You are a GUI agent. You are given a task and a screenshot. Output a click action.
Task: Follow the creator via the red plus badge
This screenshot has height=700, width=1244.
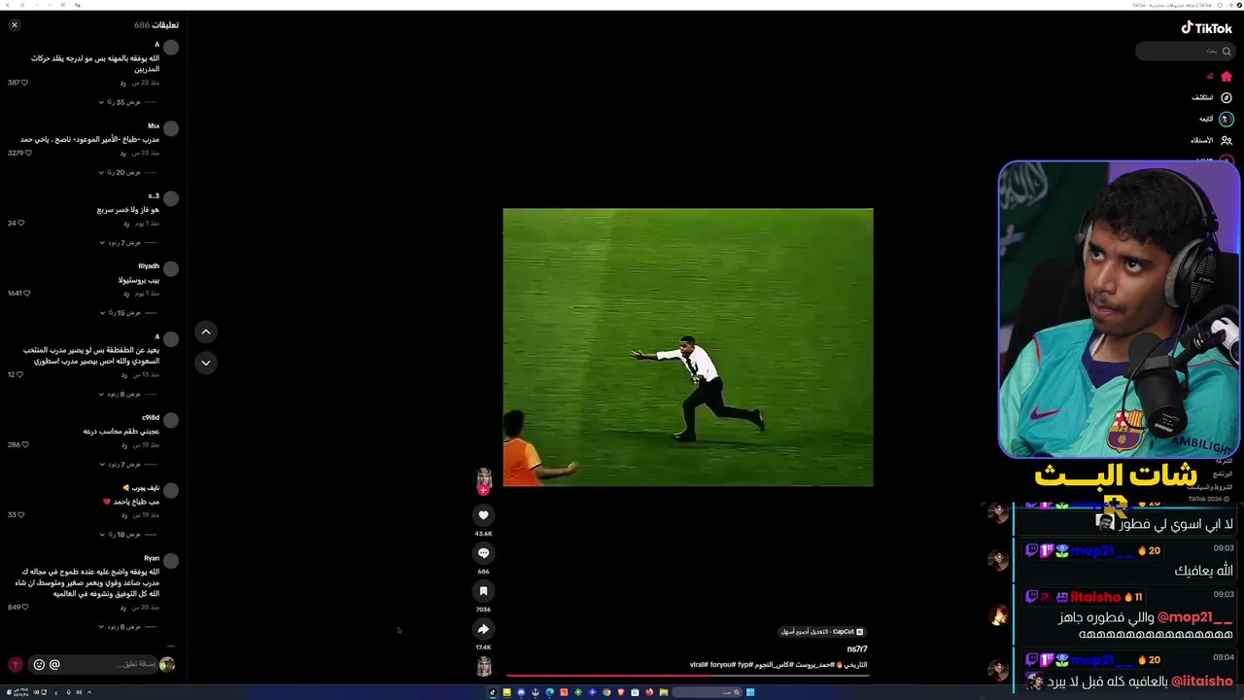click(x=483, y=490)
